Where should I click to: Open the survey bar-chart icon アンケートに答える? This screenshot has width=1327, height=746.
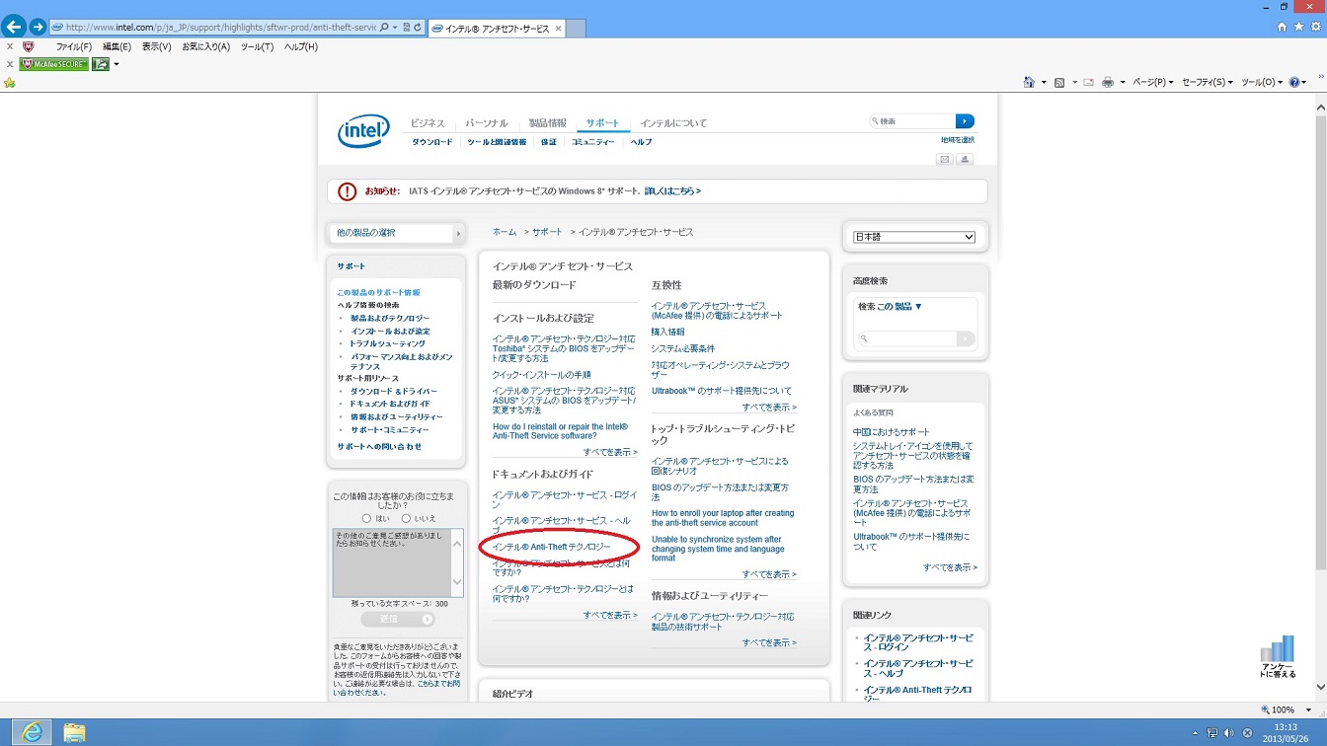tap(1278, 656)
